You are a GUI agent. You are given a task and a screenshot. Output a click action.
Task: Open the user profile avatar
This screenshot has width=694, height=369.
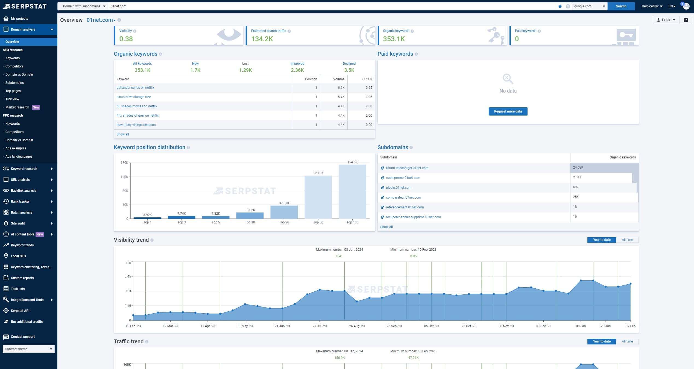point(686,6)
